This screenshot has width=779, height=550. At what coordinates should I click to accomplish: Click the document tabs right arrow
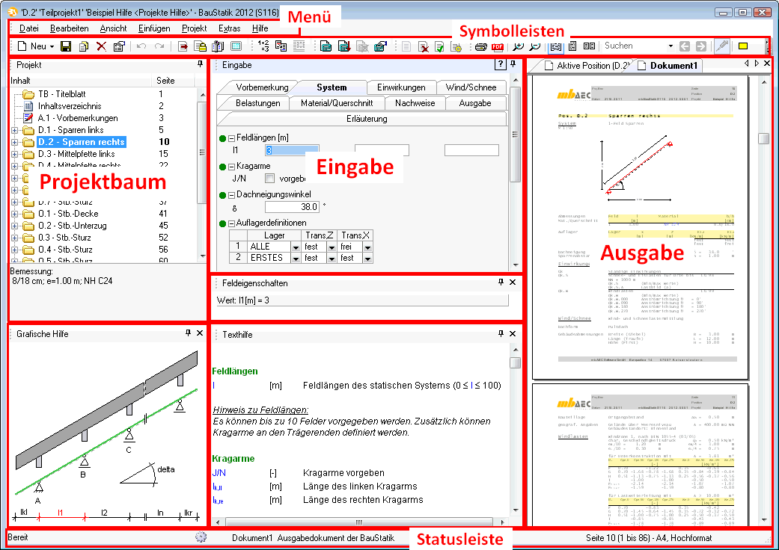tap(757, 64)
